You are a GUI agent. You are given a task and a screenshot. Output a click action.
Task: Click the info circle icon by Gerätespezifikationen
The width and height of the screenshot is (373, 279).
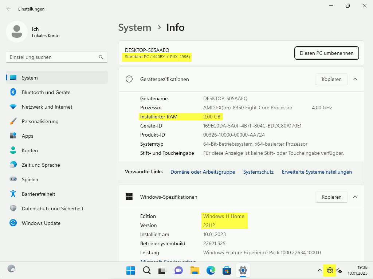[x=129, y=79]
